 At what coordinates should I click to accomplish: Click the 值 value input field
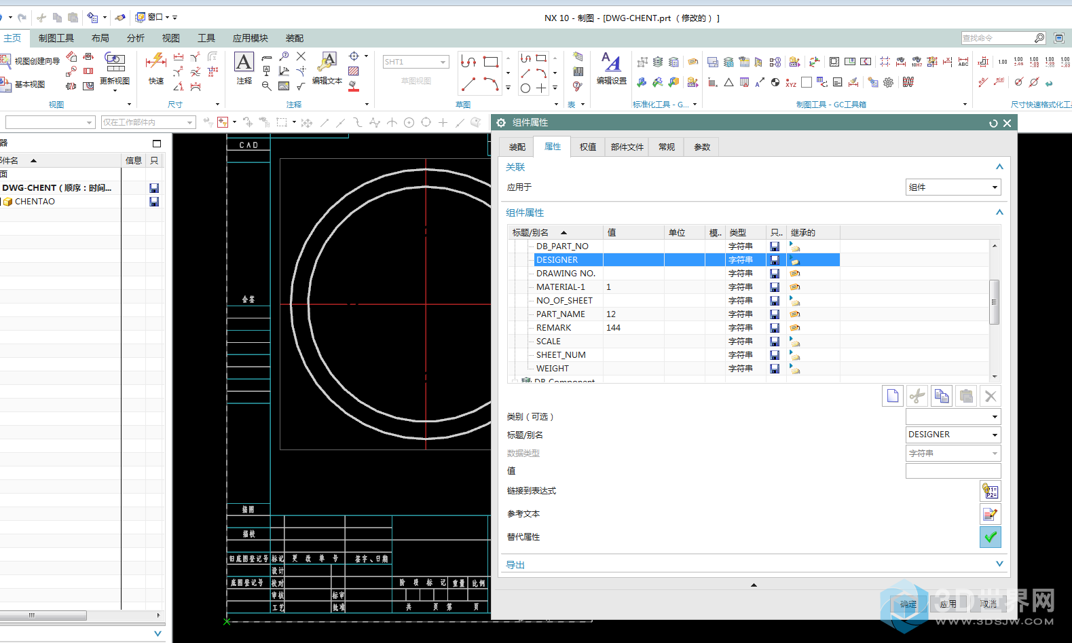[x=953, y=471]
